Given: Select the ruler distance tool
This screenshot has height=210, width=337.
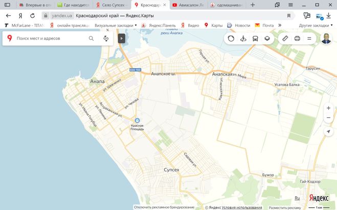Looking at the screenshot, I should point(285,38).
